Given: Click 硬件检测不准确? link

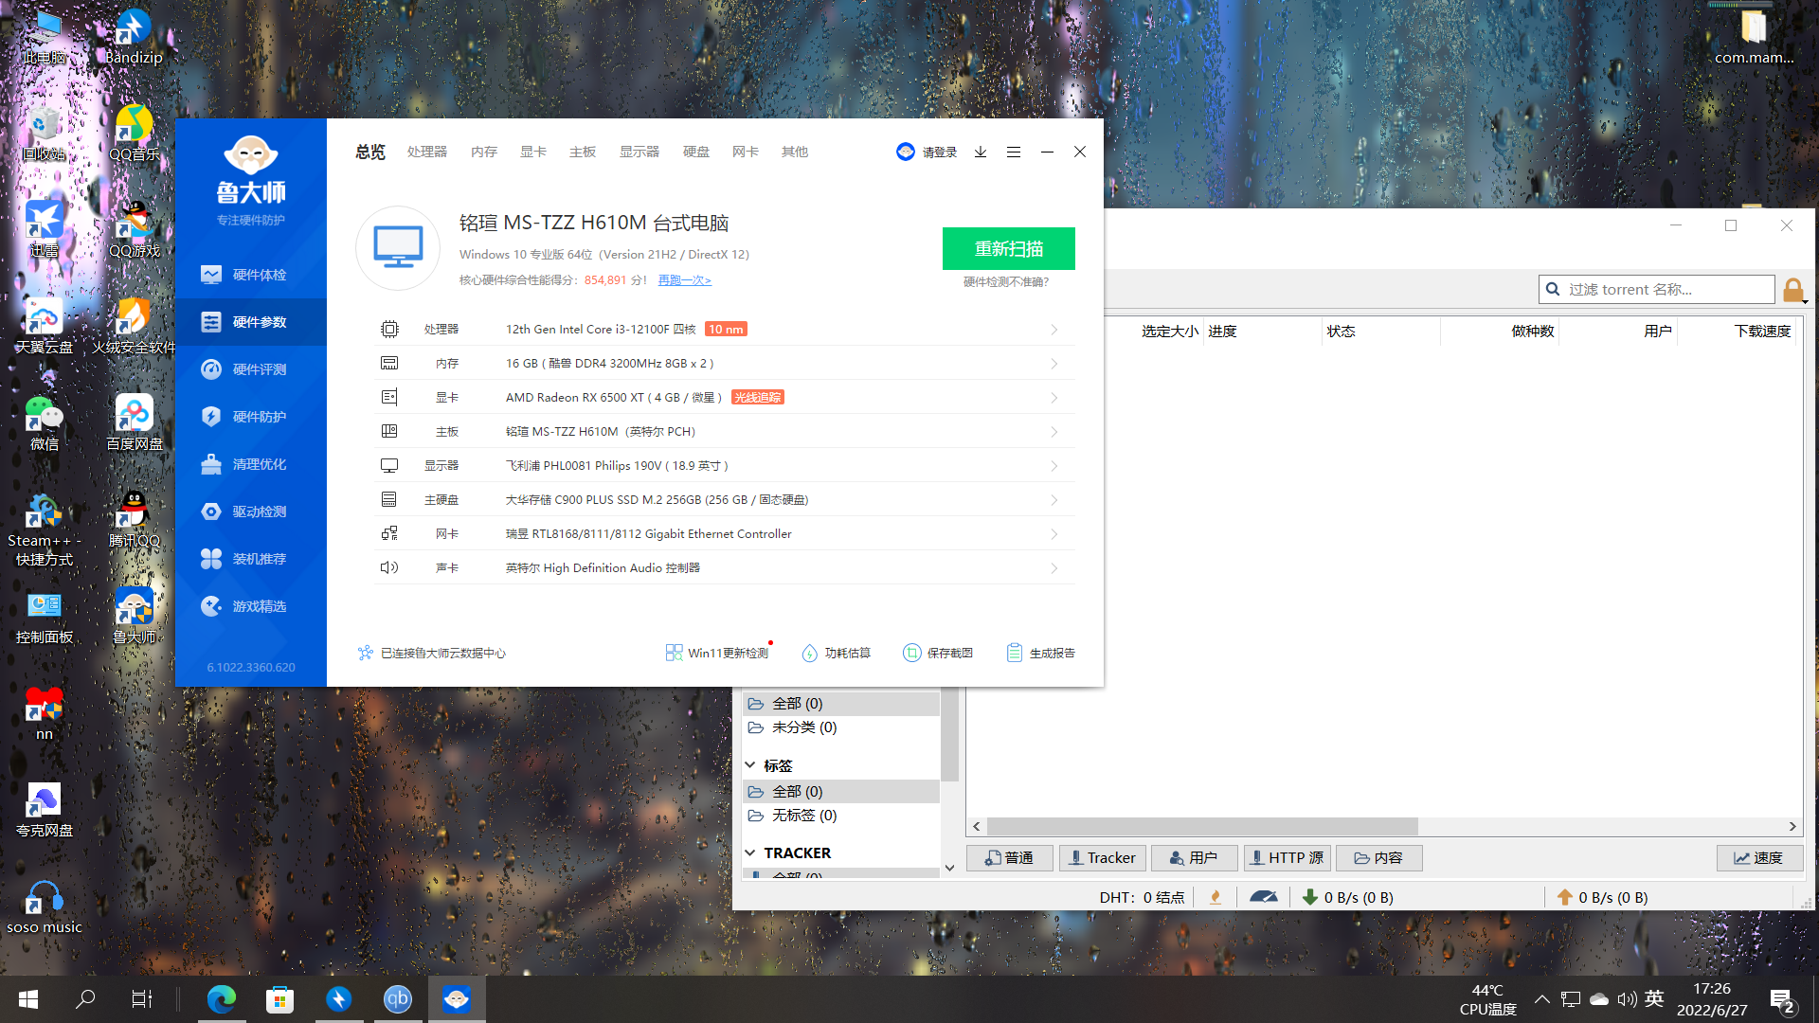Looking at the screenshot, I should 1006,282.
